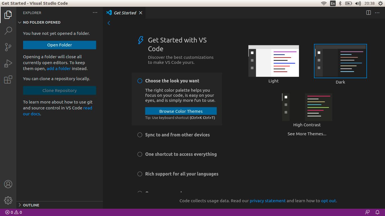The height and width of the screenshot is (216, 385).
Task: Open editor more actions ellipsis menu
Action: pyautogui.click(x=377, y=13)
